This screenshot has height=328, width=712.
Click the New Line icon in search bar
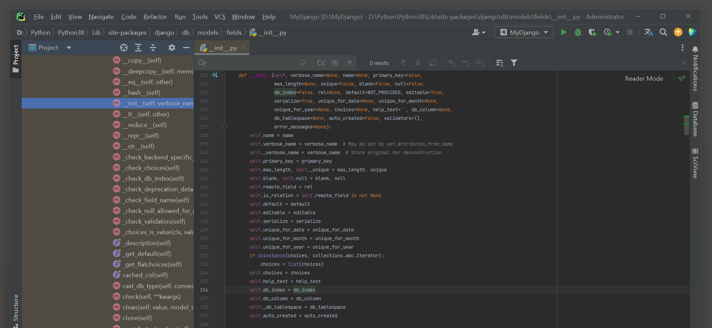pos(303,63)
